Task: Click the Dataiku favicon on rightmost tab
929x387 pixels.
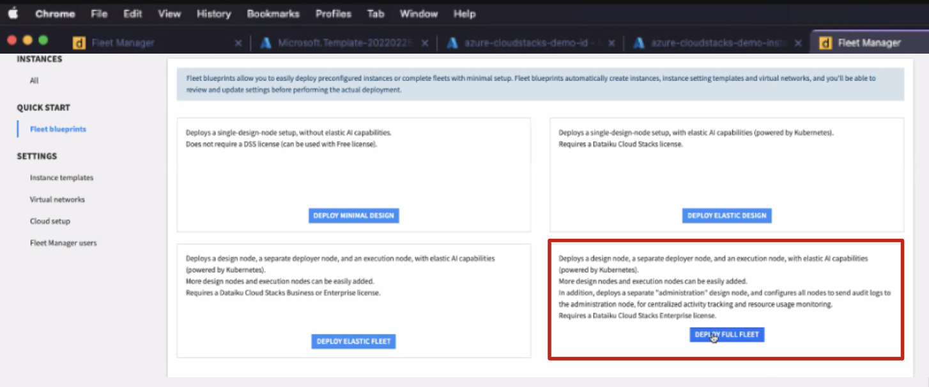Action: 825,43
